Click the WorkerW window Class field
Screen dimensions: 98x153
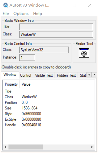click(x=56, y=34)
